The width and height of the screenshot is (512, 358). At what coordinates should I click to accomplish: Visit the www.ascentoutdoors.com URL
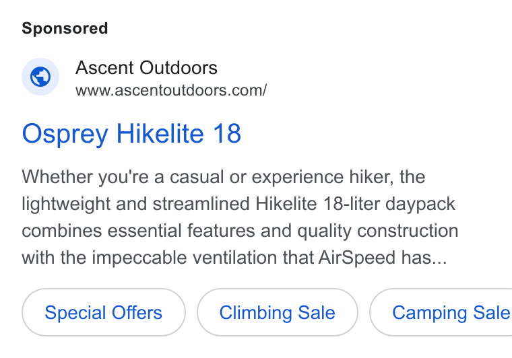pyautogui.click(x=171, y=90)
